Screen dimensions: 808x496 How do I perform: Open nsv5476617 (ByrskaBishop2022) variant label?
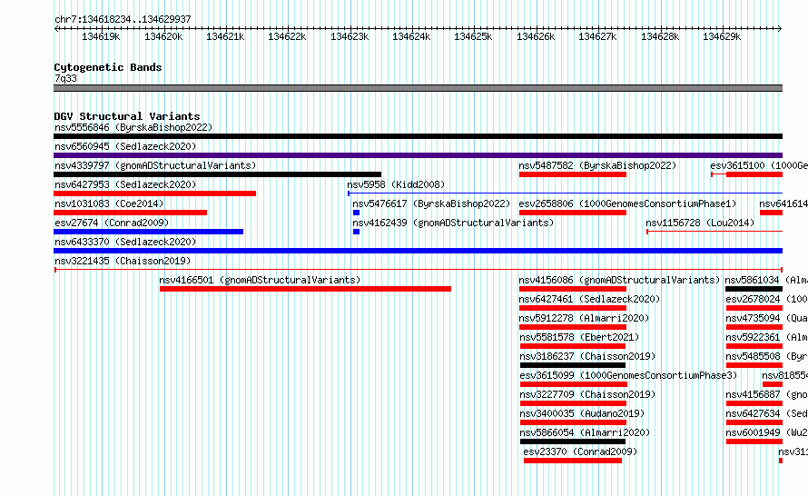tap(431, 203)
